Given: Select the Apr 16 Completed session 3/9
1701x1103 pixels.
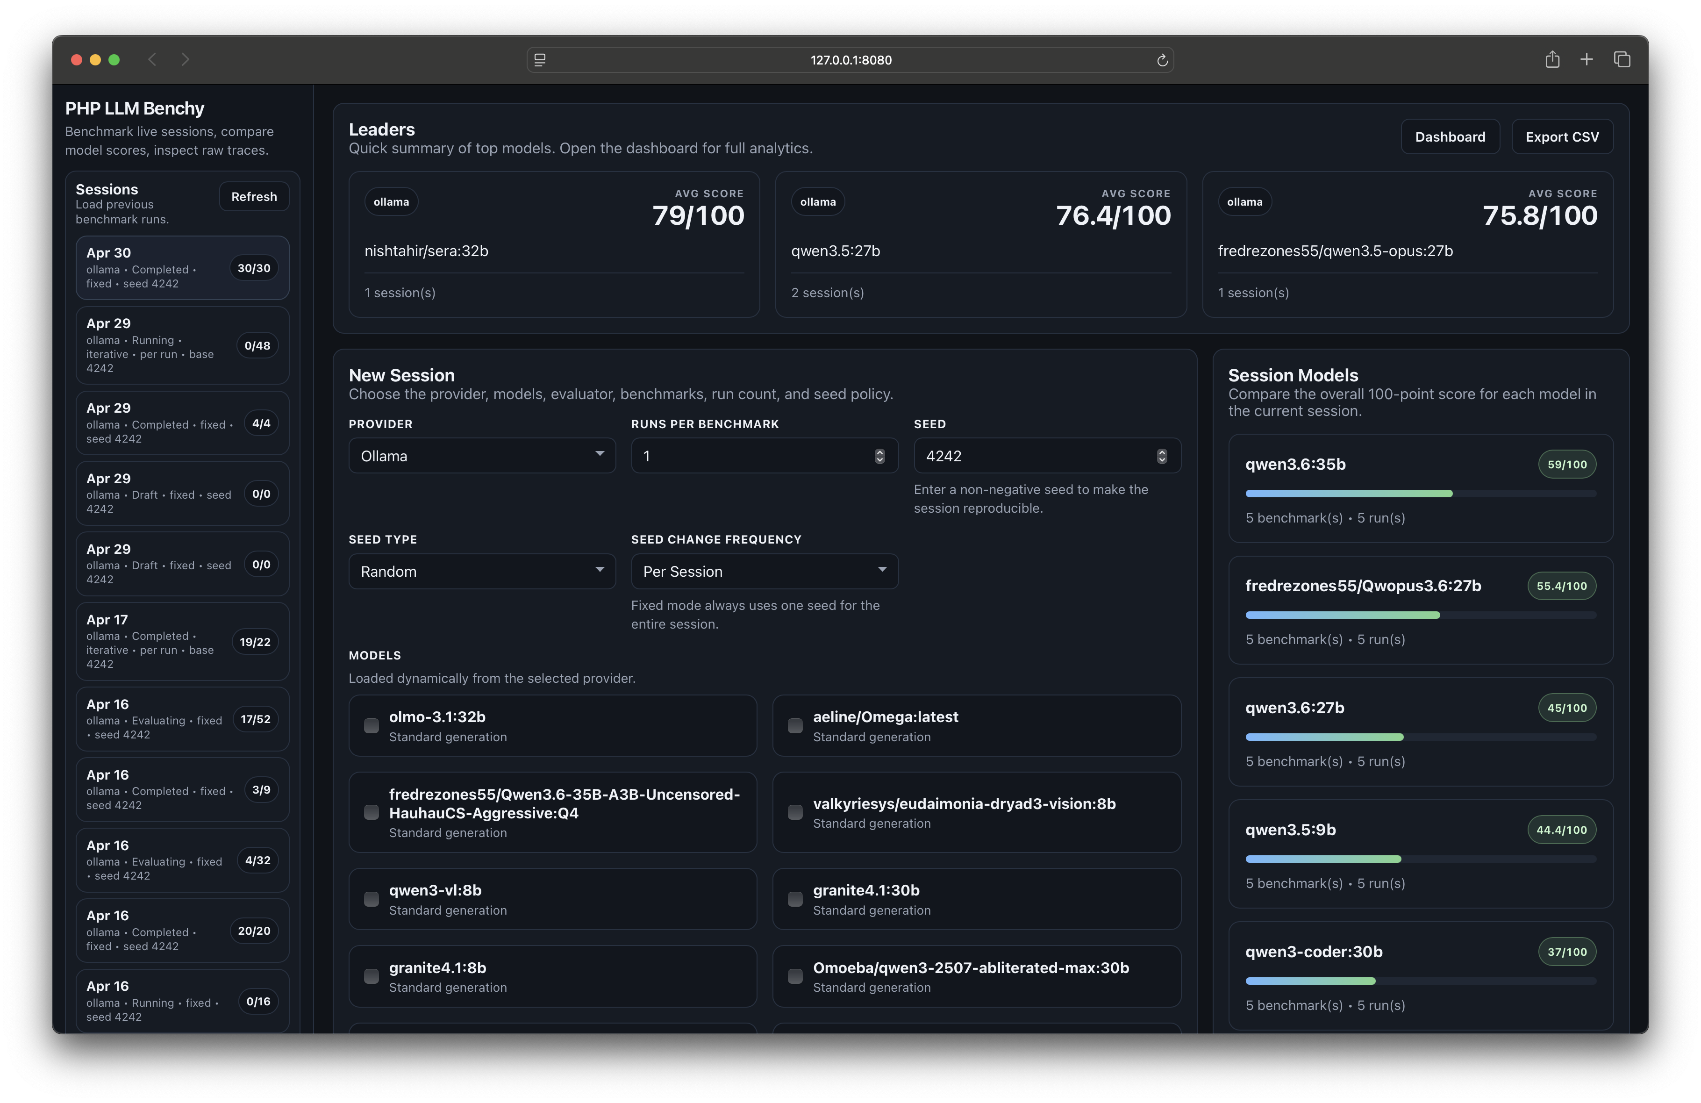Looking at the screenshot, I should pos(182,789).
